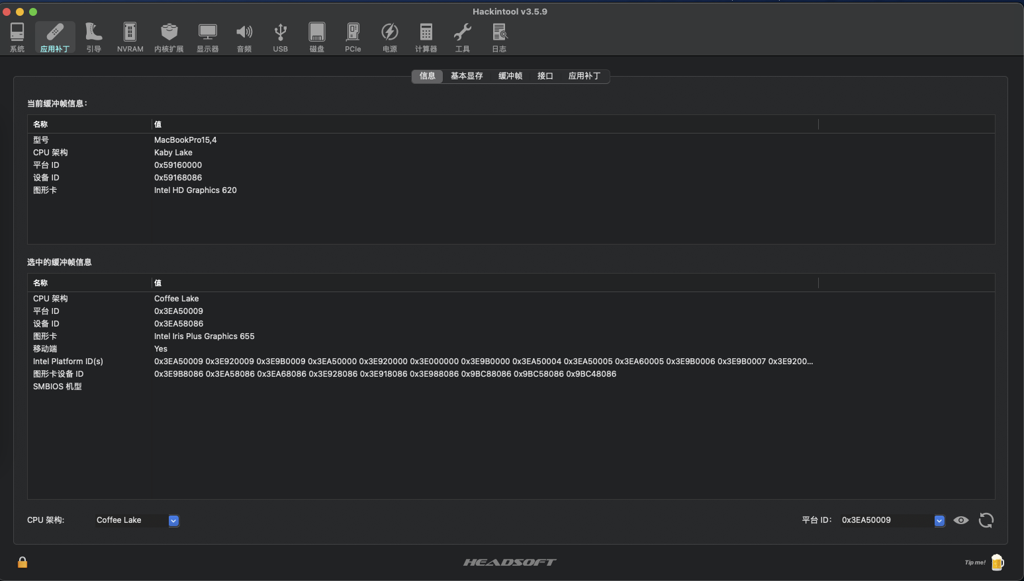The width and height of the screenshot is (1024, 581).
Task: Open the 工具 tools toolbar icon
Action: 463,38
